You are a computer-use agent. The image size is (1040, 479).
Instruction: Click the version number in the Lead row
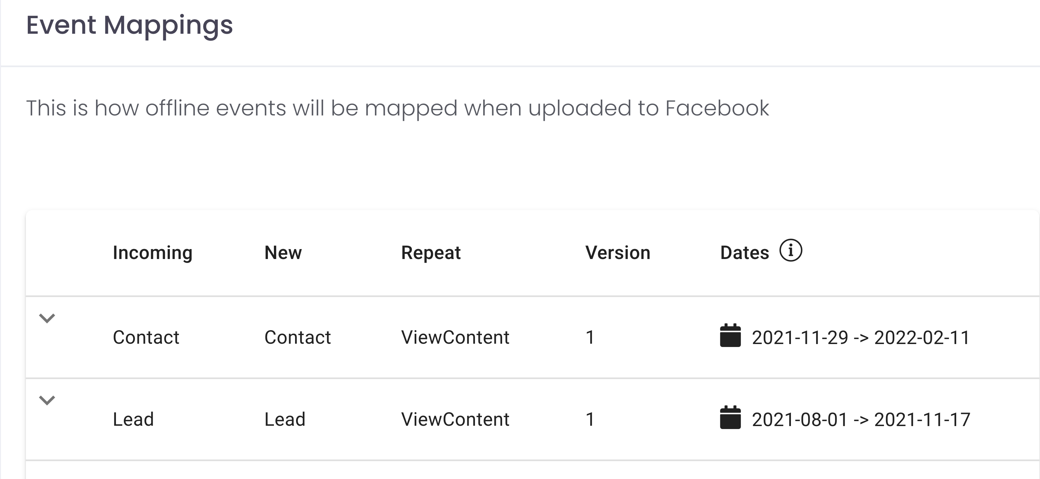[590, 419]
